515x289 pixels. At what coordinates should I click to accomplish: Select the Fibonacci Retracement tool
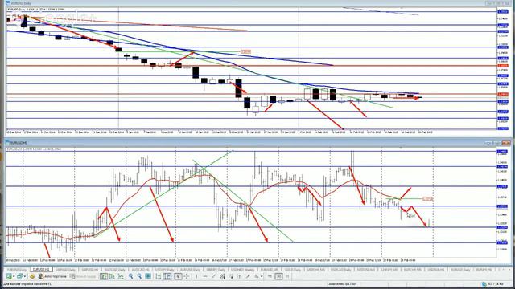pyautogui.click(x=231, y=276)
